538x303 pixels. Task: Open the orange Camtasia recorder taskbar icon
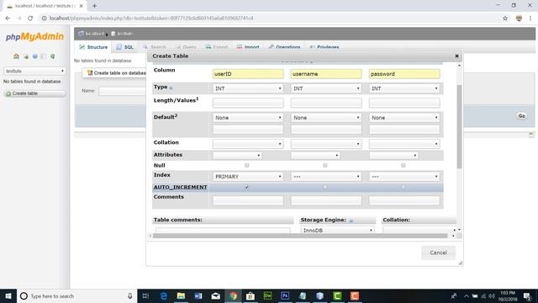coord(355,295)
